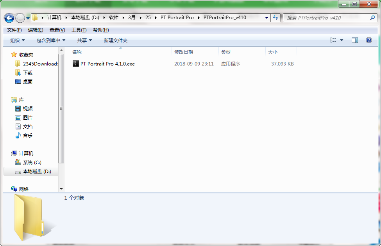Open the 图片 library

pyautogui.click(x=28, y=118)
